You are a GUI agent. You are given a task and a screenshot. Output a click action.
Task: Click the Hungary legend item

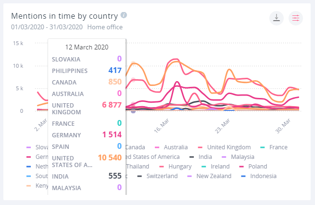[179, 167]
